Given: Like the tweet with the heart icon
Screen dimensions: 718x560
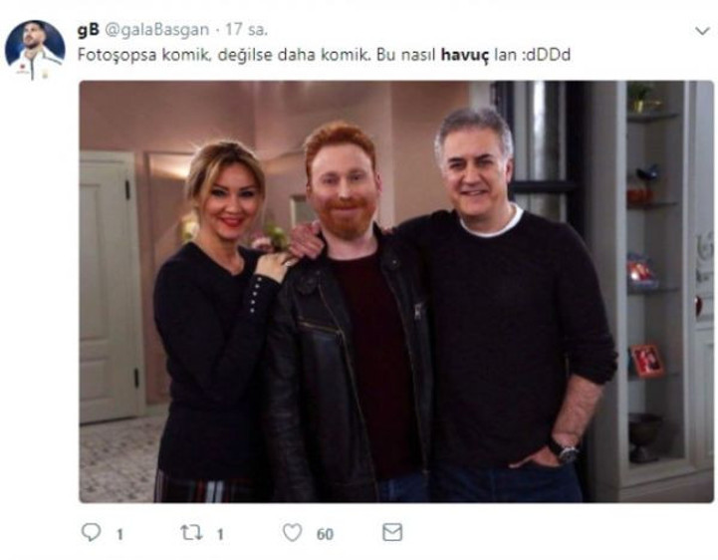Looking at the screenshot, I should coord(292,532).
